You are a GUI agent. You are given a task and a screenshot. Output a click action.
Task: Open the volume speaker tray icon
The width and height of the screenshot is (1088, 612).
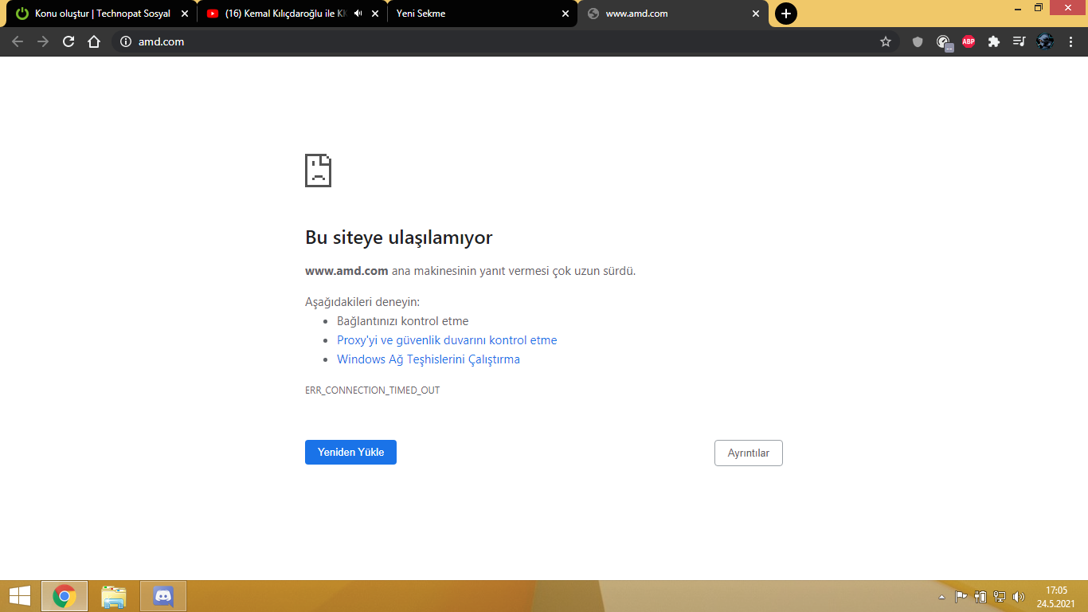pyautogui.click(x=1019, y=596)
